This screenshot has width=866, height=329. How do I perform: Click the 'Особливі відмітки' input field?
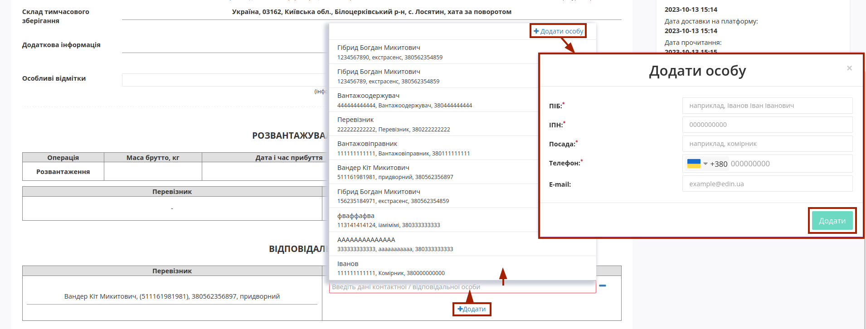(225, 80)
